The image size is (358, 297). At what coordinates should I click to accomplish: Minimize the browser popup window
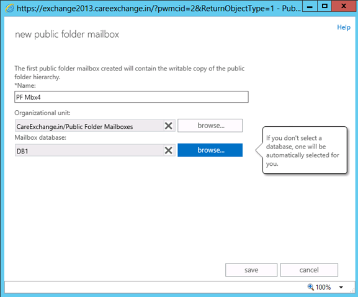pyautogui.click(x=310, y=6)
